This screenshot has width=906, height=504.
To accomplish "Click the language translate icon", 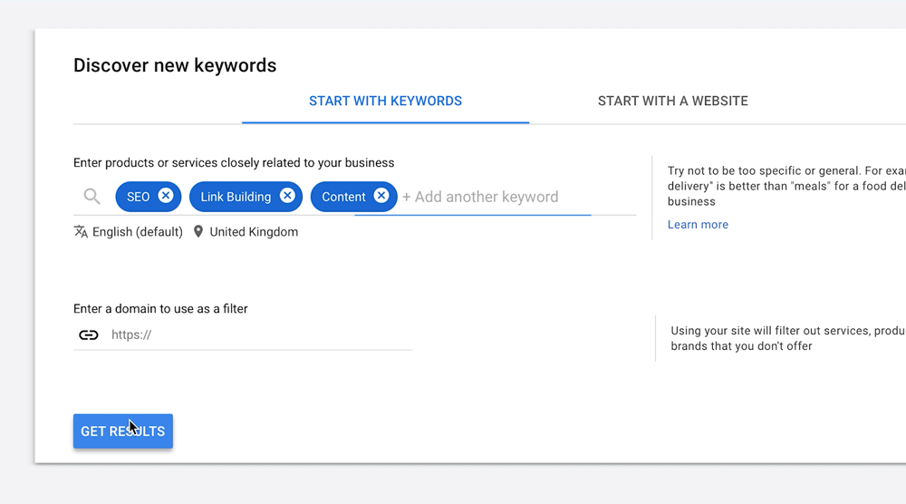I will tap(81, 231).
